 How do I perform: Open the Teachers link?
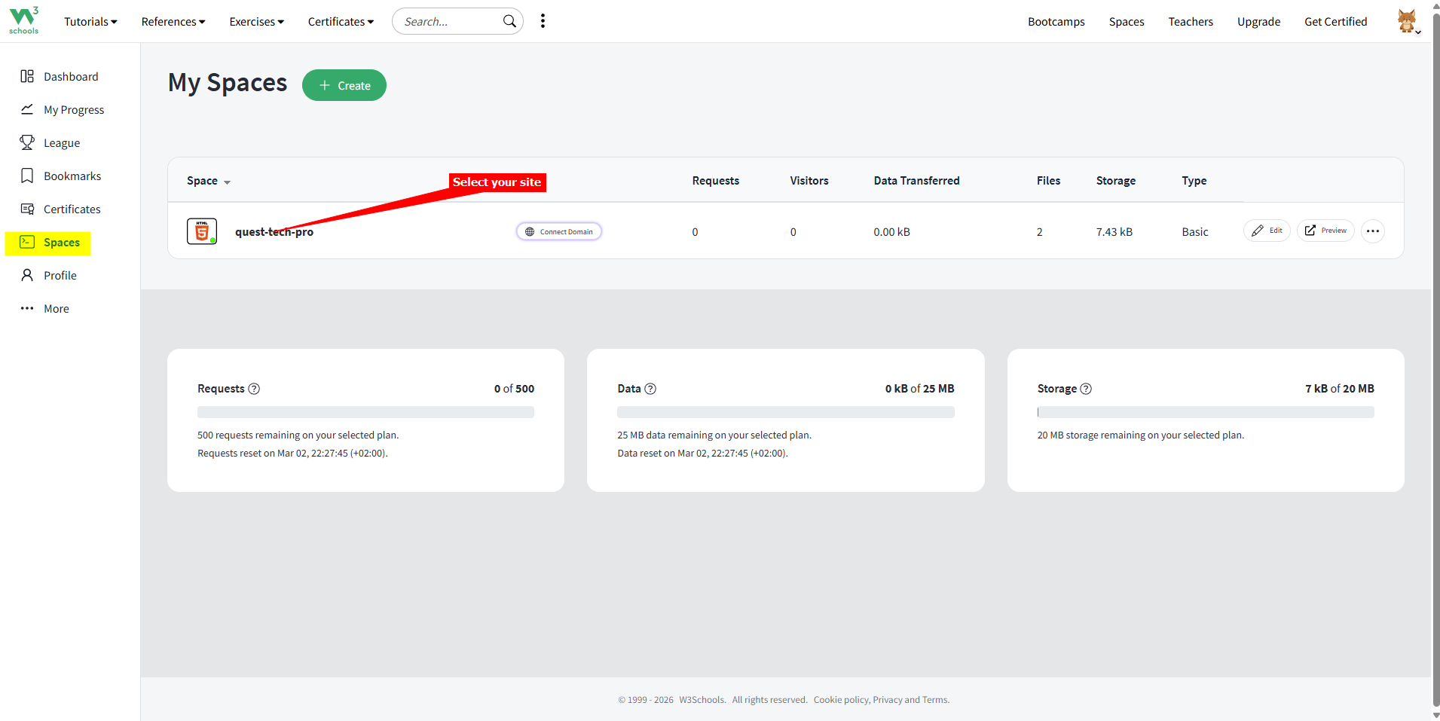(1191, 22)
